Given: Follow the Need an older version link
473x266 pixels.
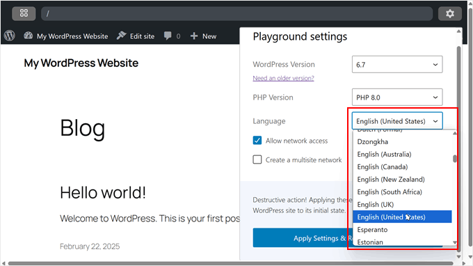Looking at the screenshot, I should point(283,78).
